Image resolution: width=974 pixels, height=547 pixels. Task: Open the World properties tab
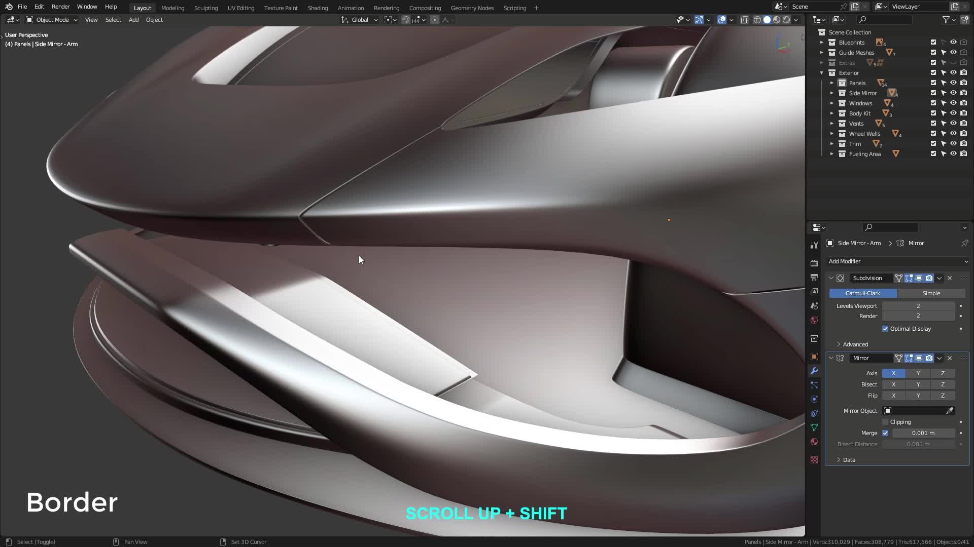814,320
